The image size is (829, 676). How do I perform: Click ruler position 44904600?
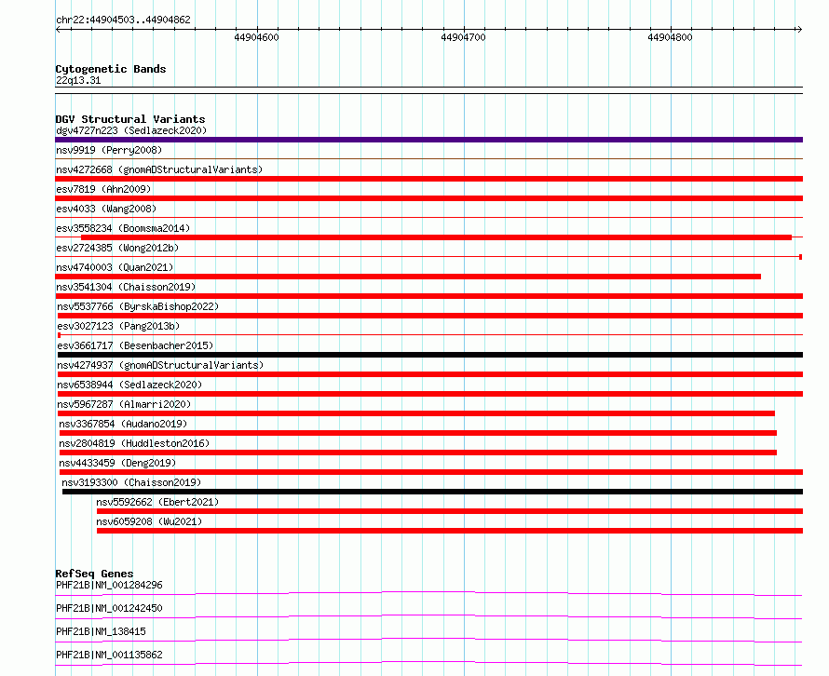pyautogui.click(x=256, y=37)
